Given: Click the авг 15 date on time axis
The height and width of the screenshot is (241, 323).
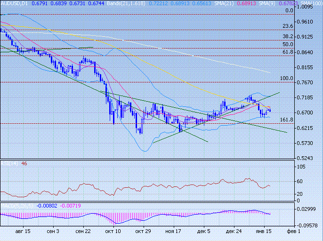Looking at the screenshot, I should tap(23, 232).
